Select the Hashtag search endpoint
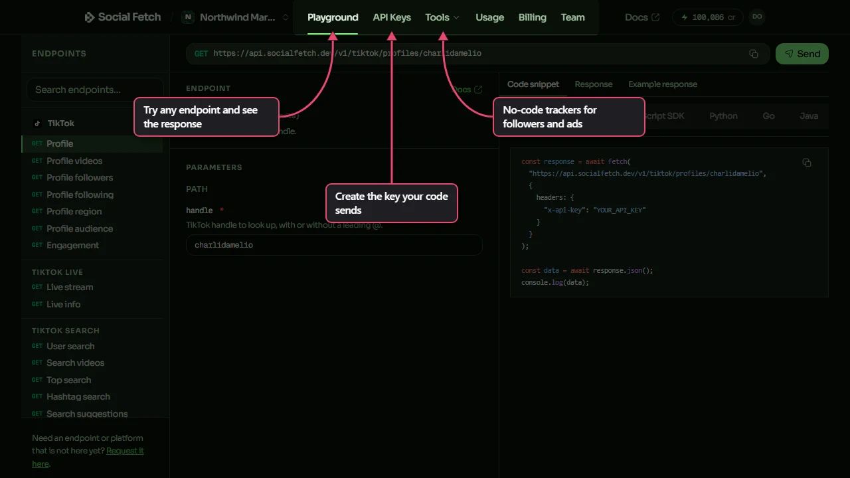 coord(92,396)
